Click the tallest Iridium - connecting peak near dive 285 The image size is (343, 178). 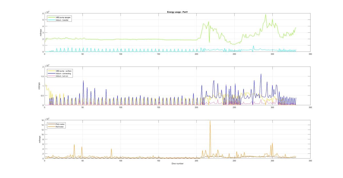tap(261, 74)
